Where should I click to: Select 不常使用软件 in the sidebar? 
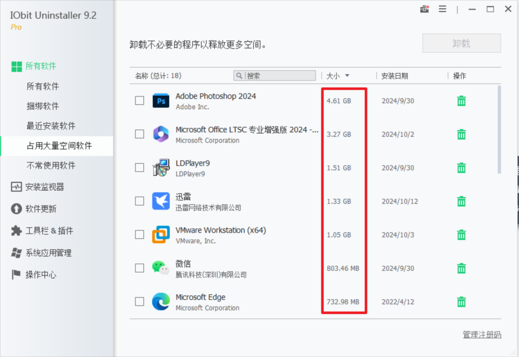[x=51, y=165]
